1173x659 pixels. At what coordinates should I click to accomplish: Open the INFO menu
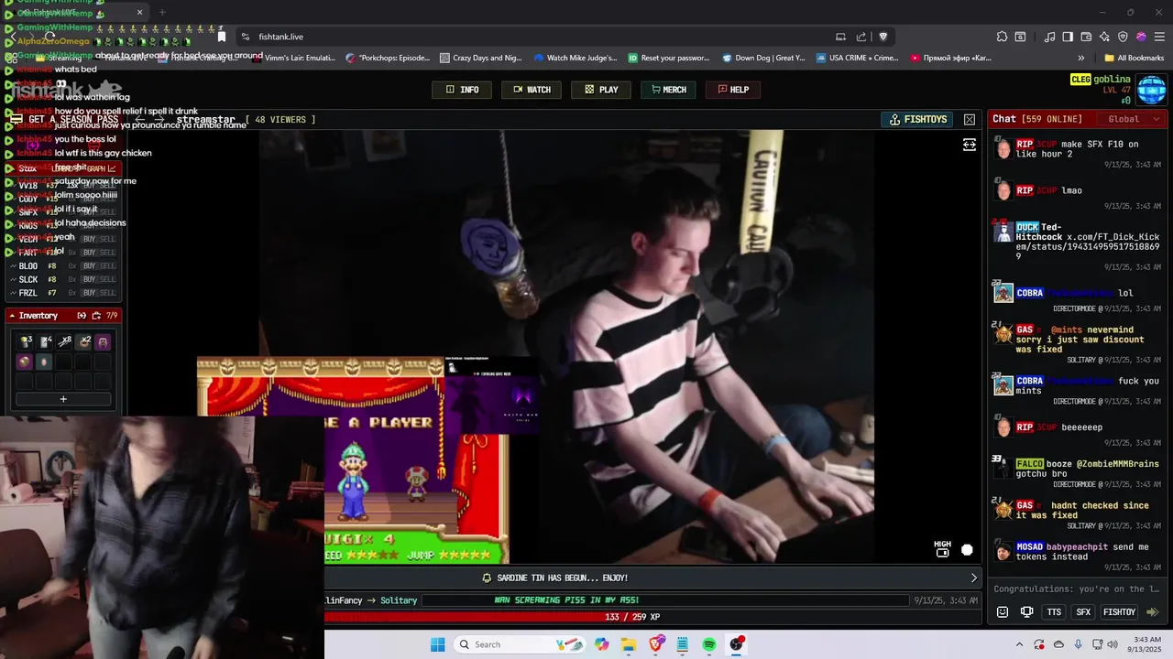coord(462,90)
